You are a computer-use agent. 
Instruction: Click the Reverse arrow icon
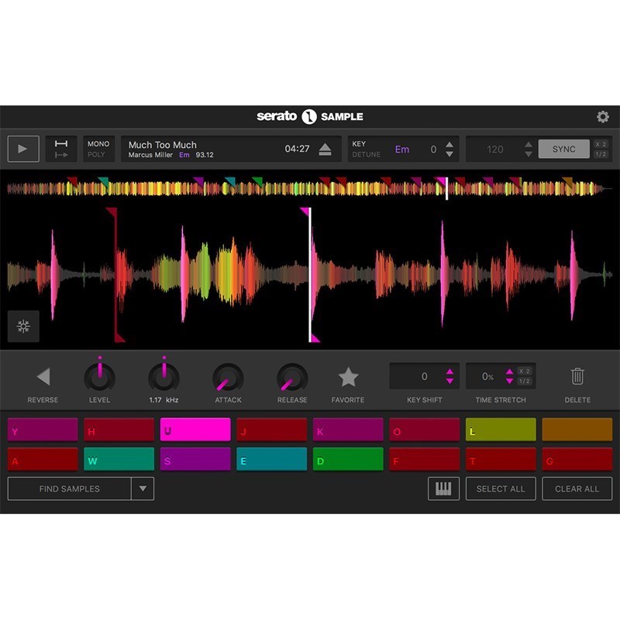pos(43,377)
